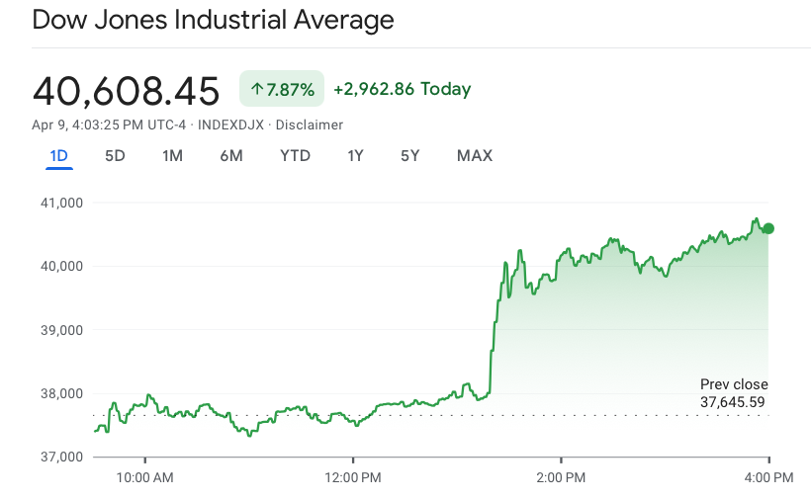Image resolution: width=811 pixels, height=500 pixels.
Task: Click the green up arrow in percentage badge
Action: pyautogui.click(x=256, y=90)
